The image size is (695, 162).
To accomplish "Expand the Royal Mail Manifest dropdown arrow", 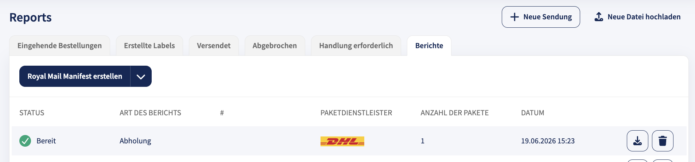I will [141, 76].
